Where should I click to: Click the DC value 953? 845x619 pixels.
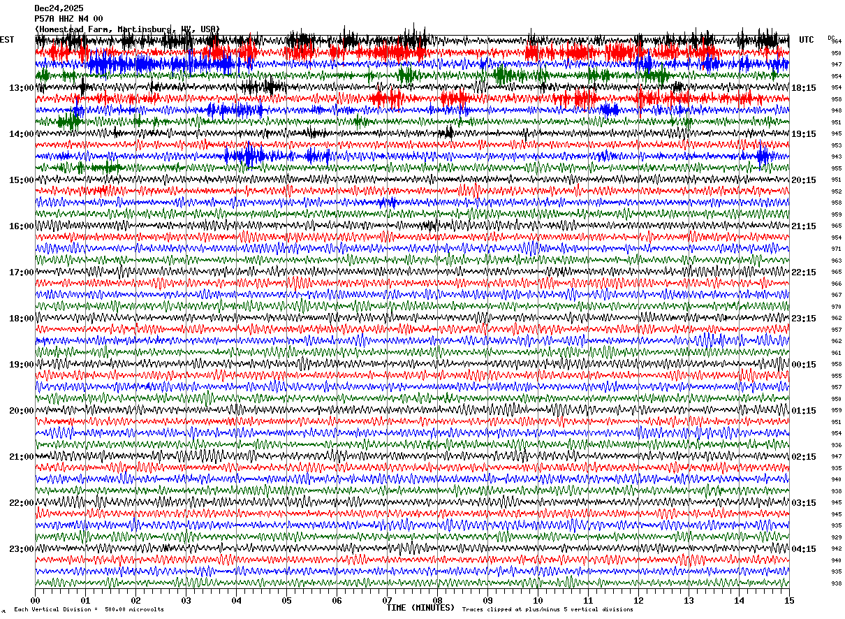tap(836, 145)
